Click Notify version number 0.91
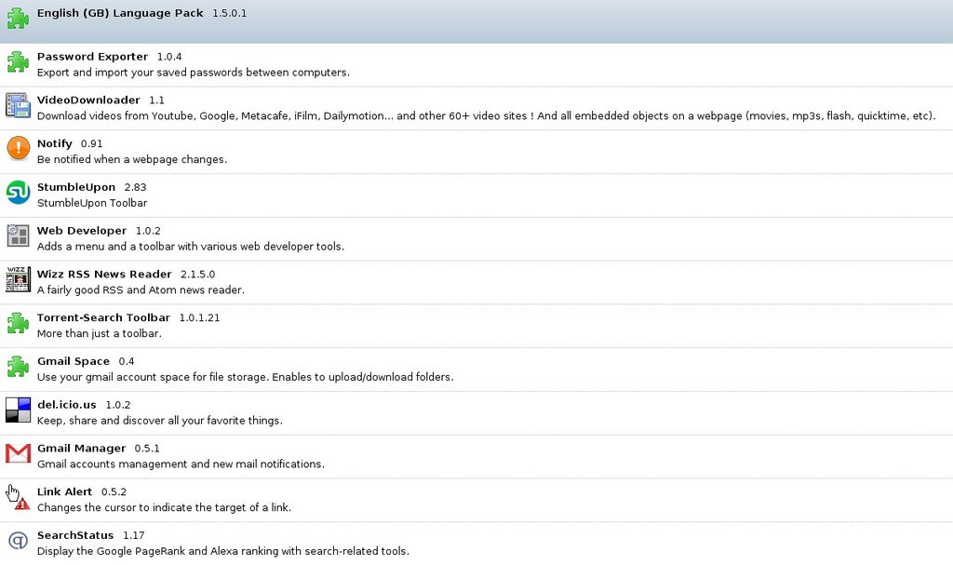953x565 pixels. tap(92, 144)
